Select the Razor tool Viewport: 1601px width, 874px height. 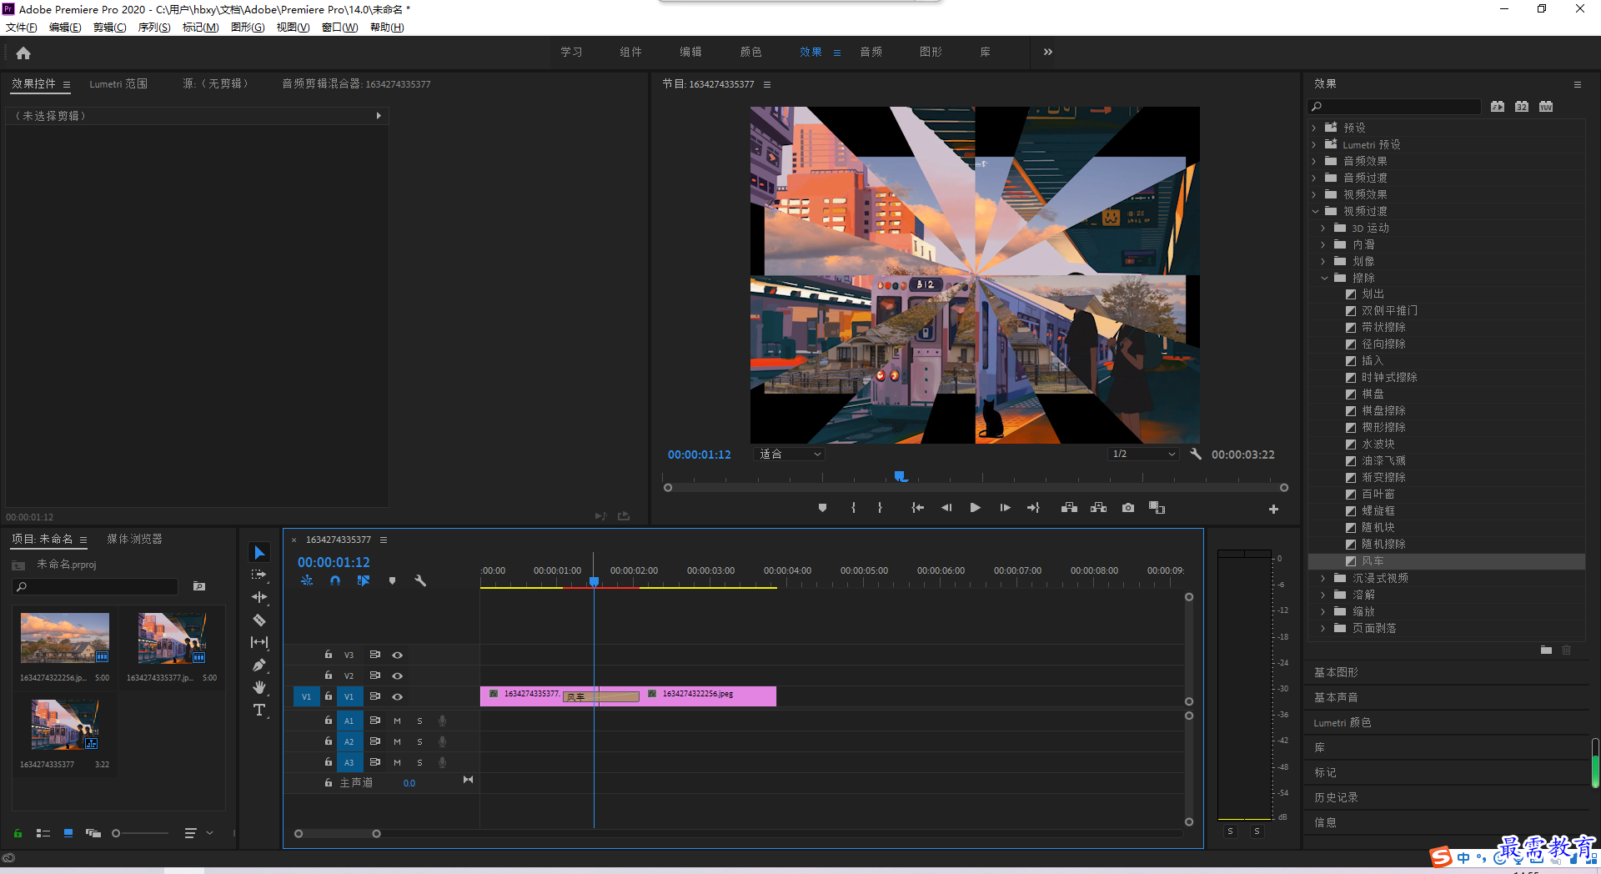(259, 620)
